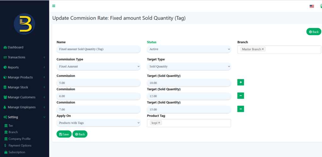Click the top-right Back button
This screenshot has height=157, width=322.
click(x=314, y=32)
